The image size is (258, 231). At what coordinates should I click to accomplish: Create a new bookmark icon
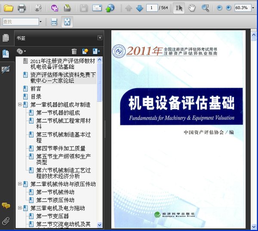(x=85, y=51)
